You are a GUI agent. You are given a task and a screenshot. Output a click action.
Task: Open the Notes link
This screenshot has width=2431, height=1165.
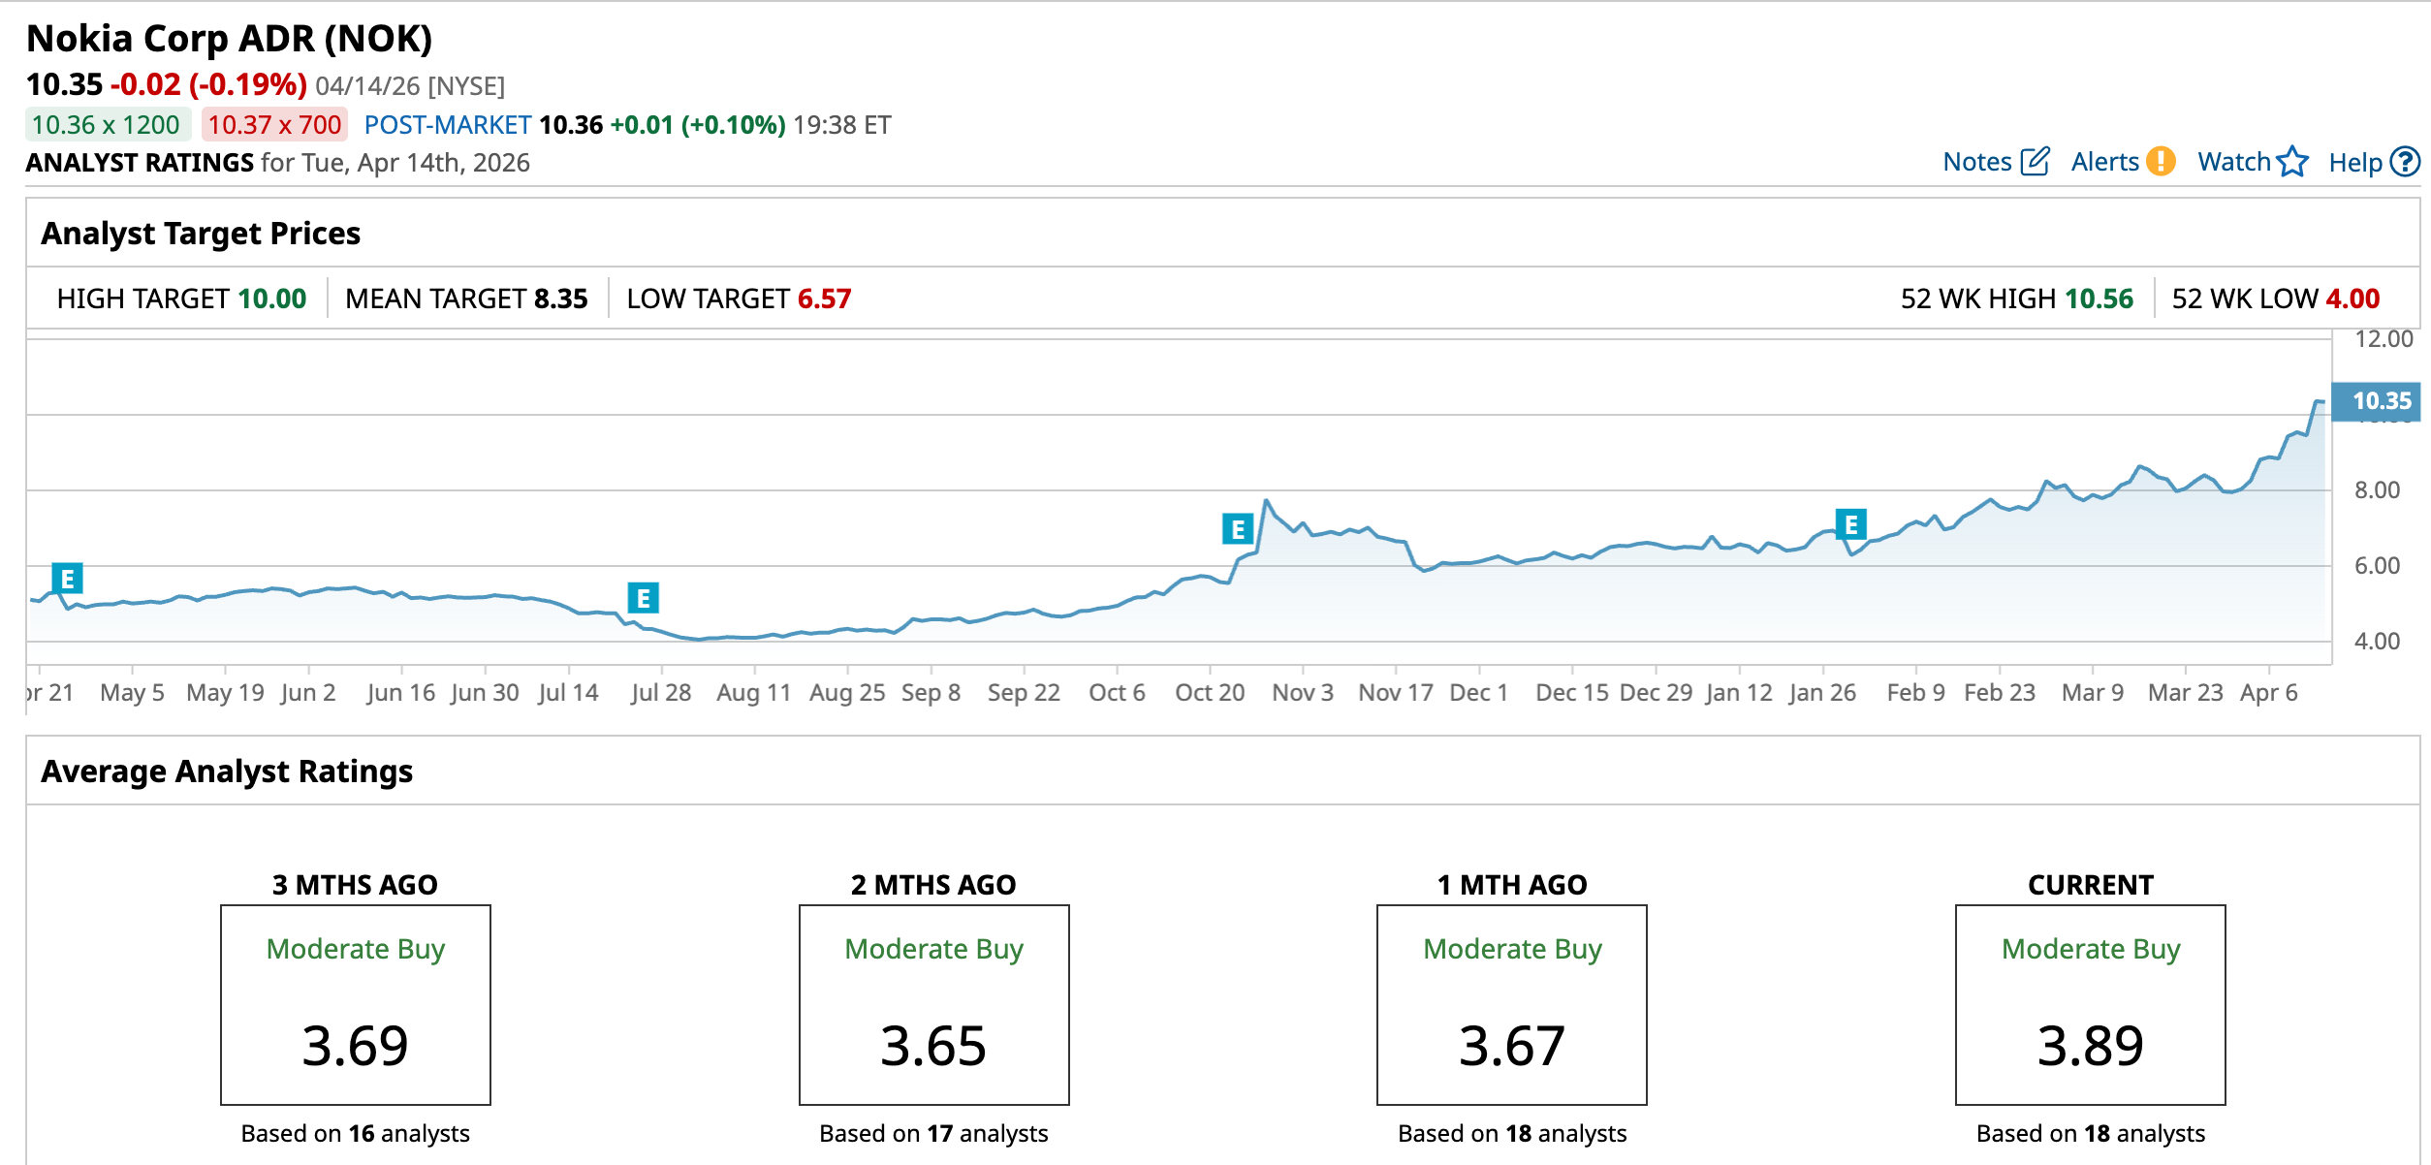[x=1977, y=162]
